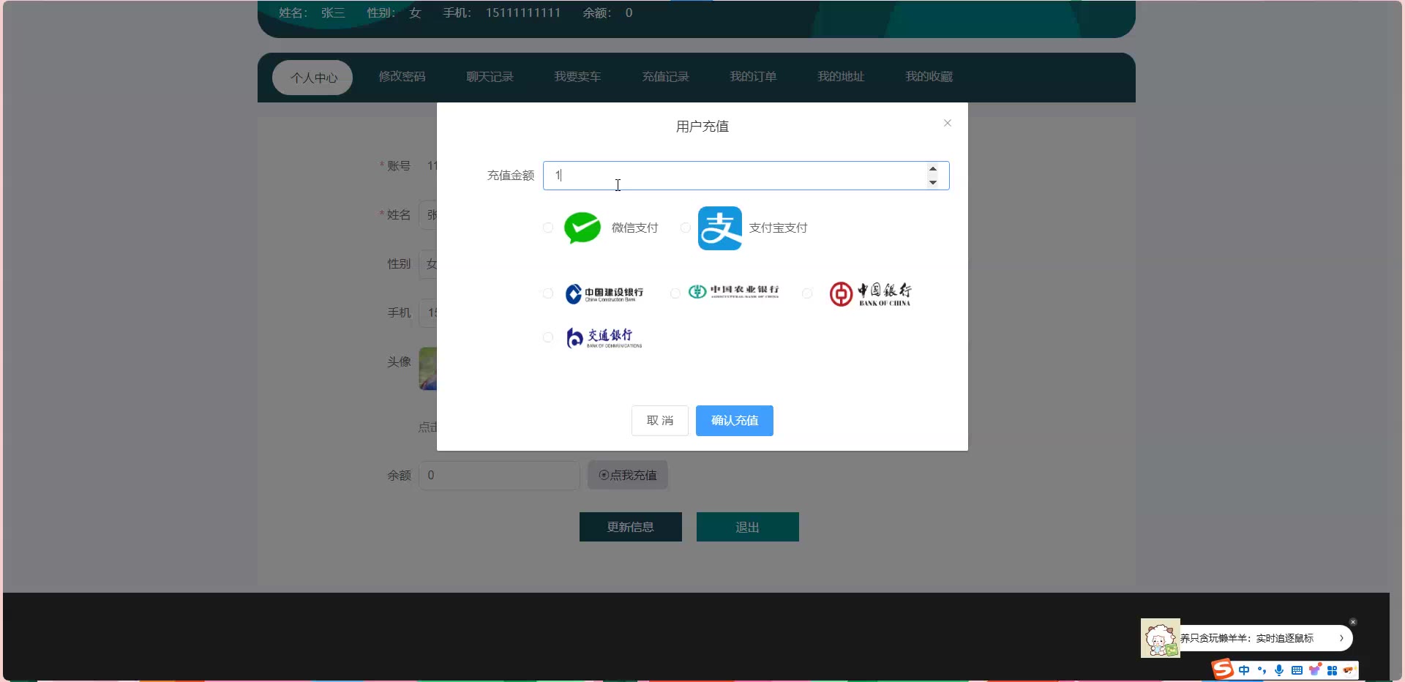The height and width of the screenshot is (682, 1405).
Task: Click the blue Alipay logo
Action: [x=720, y=228]
